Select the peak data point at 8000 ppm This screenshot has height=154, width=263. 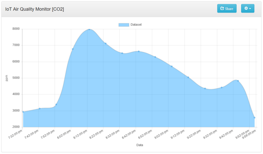[x=89, y=29]
